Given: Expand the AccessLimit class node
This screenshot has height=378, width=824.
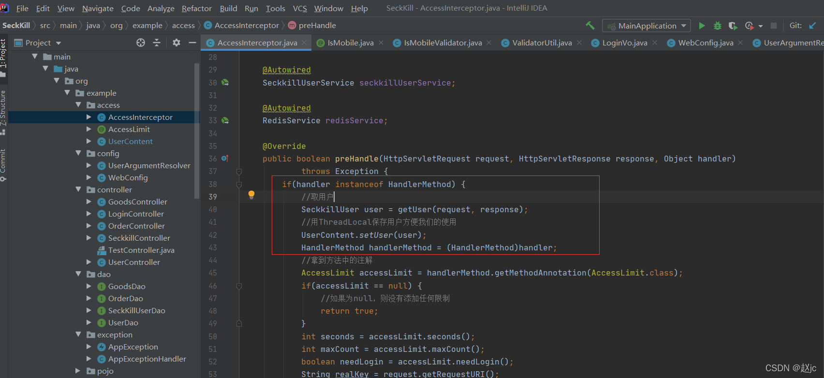Looking at the screenshot, I should (x=89, y=129).
